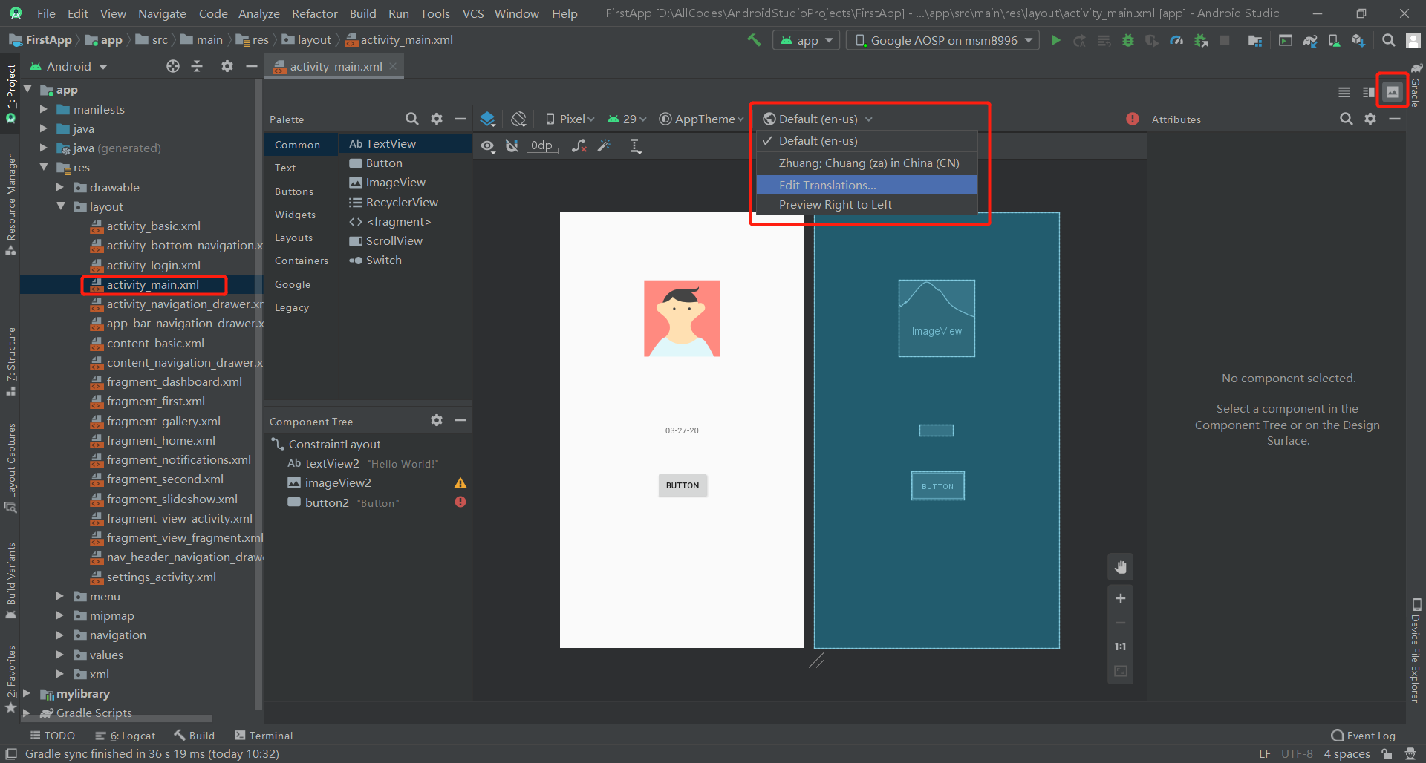Image resolution: width=1426 pixels, height=763 pixels.
Task: Open the VCS menu
Action: (x=473, y=13)
